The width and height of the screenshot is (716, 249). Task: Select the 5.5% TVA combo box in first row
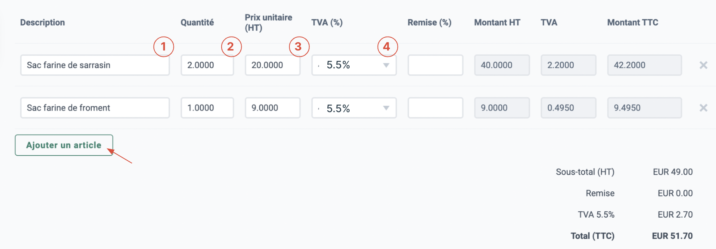point(354,65)
